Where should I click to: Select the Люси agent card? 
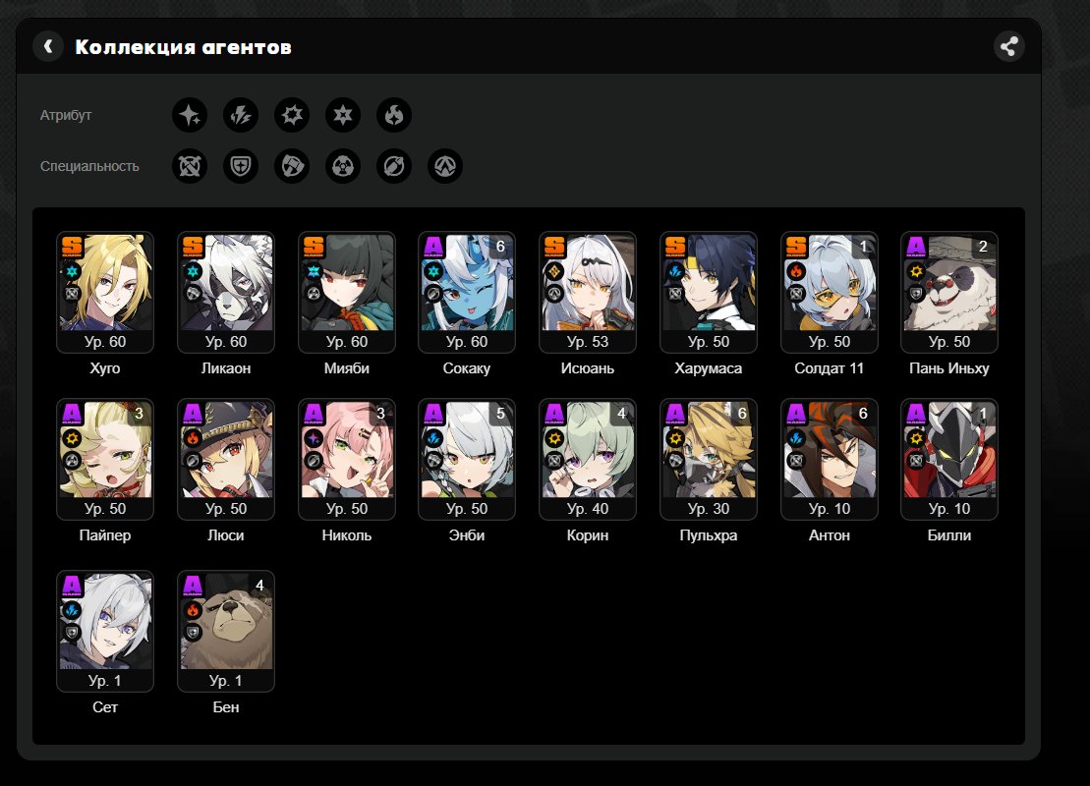[226, 459]
